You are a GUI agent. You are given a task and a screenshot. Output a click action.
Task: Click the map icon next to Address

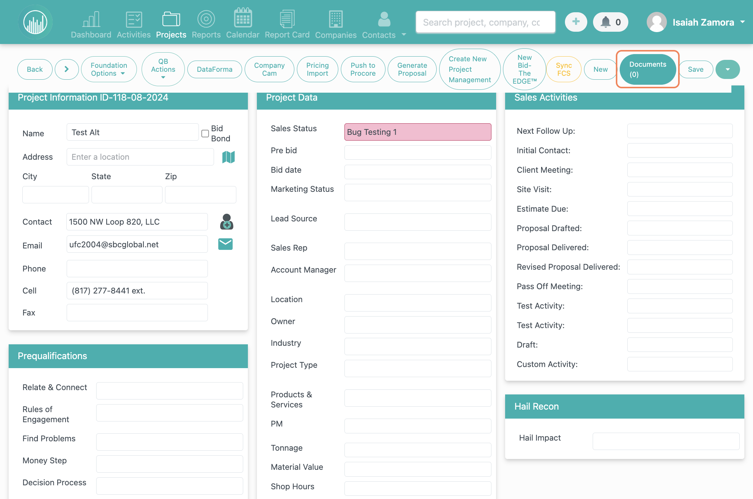[228, 157]
